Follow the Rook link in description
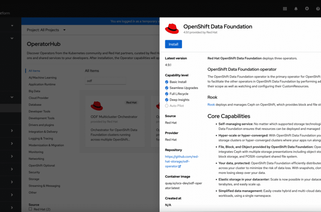Viewport: 321px width, 212px height. [211, 104]
